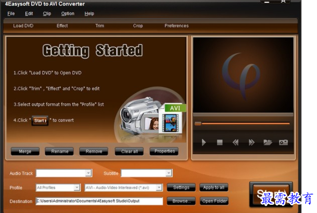The width and height of the screenshot is (317, 213).
Task: Click the rewind/previous double-arrow icon
Action: coord(236,143)
